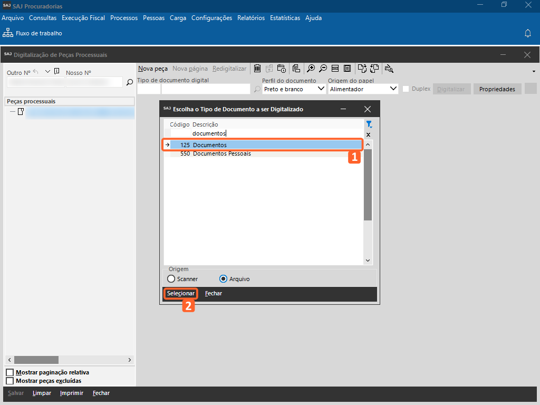Enable Mostrar paginação relativa checkbox
This screenshot has width=540, height=405.
coord(9,373)
